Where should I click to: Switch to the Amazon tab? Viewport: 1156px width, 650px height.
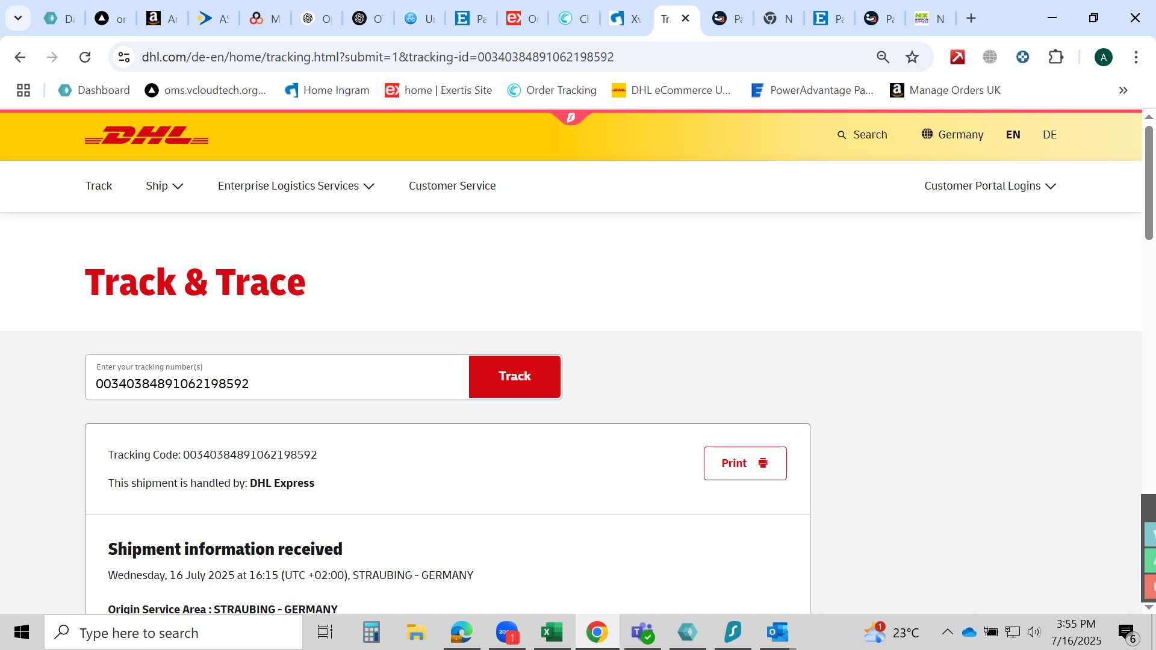pyautogui.click(x=162, y=19)
